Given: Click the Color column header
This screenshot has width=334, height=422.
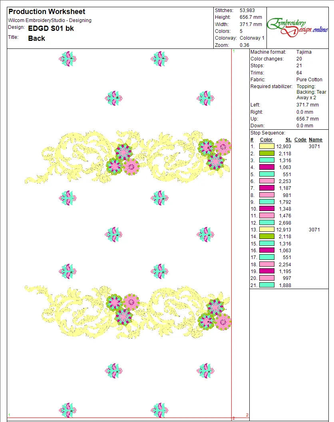Looking at the screenshot, I should click(266, 140).
